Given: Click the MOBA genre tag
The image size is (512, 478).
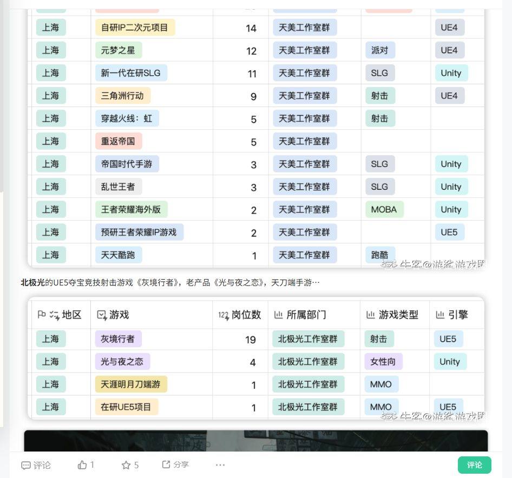Looking at the screenshot, I should point(384,209).
